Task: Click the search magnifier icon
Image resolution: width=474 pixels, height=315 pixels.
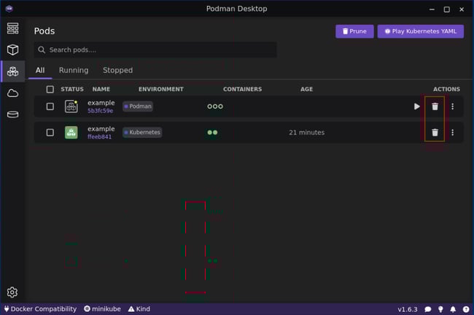Action: (42, 50)
